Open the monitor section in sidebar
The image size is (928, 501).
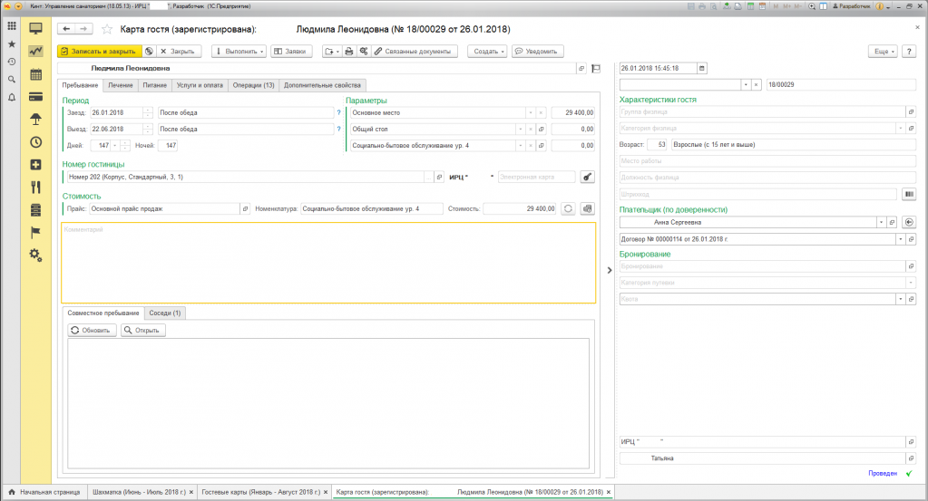pos(36,28)
